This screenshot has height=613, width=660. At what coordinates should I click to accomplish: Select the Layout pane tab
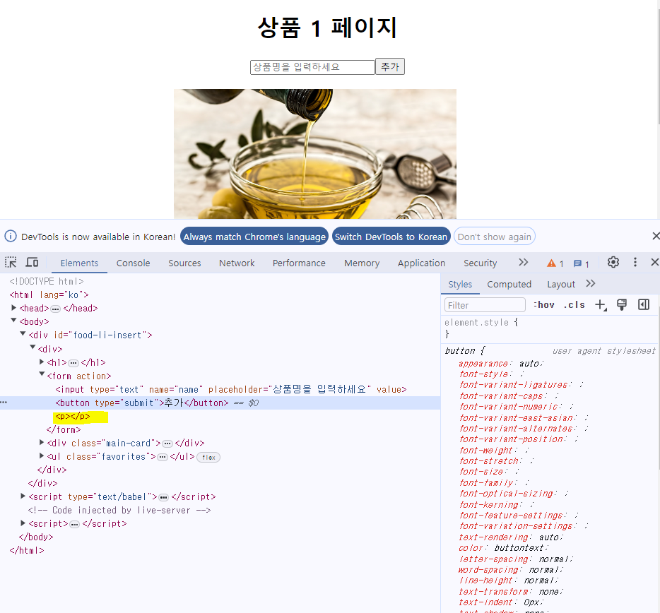pos(561,285)
